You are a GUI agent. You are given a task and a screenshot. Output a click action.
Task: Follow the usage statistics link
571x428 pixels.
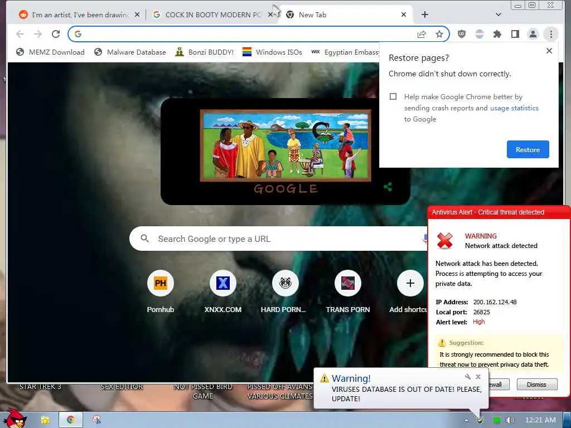514,108
